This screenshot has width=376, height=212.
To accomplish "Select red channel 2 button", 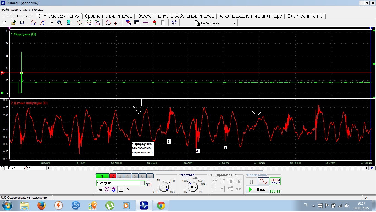I will click(x=113, y=176).
